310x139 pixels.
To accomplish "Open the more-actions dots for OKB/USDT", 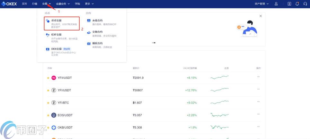I will point(258,127).
